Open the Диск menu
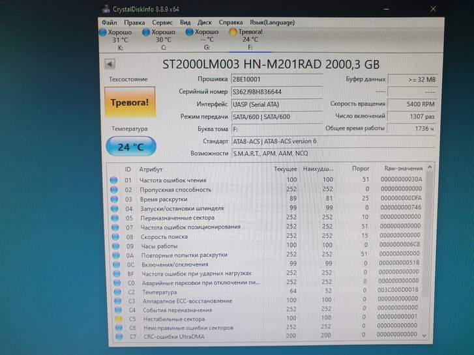This screenshot has width=474, height=355. click(204, 22)
